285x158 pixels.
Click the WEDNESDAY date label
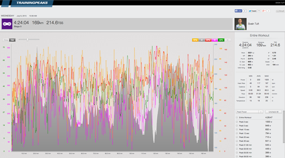(x=8, y=16)
